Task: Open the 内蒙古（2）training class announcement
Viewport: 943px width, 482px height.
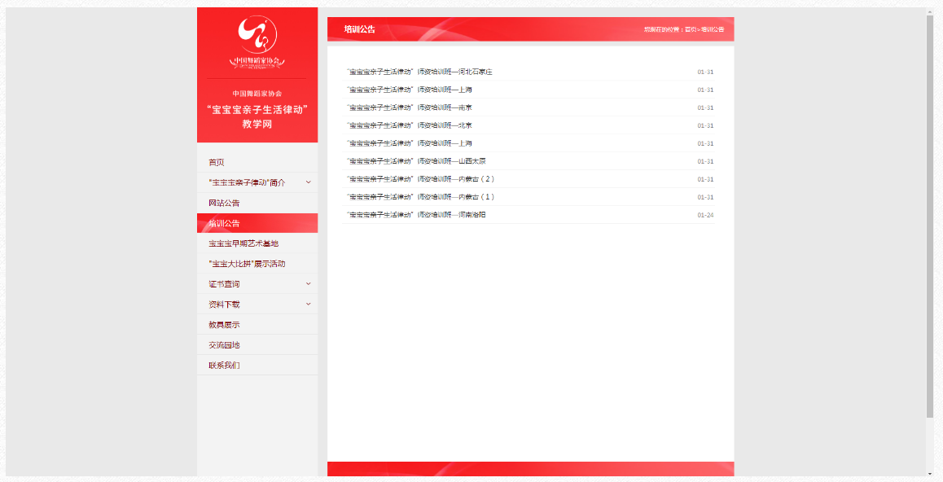Action: (x=420, y=179)
